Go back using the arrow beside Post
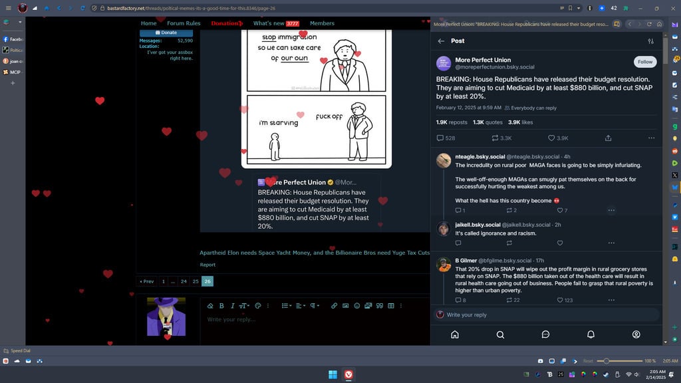 [x=441, y=41]
